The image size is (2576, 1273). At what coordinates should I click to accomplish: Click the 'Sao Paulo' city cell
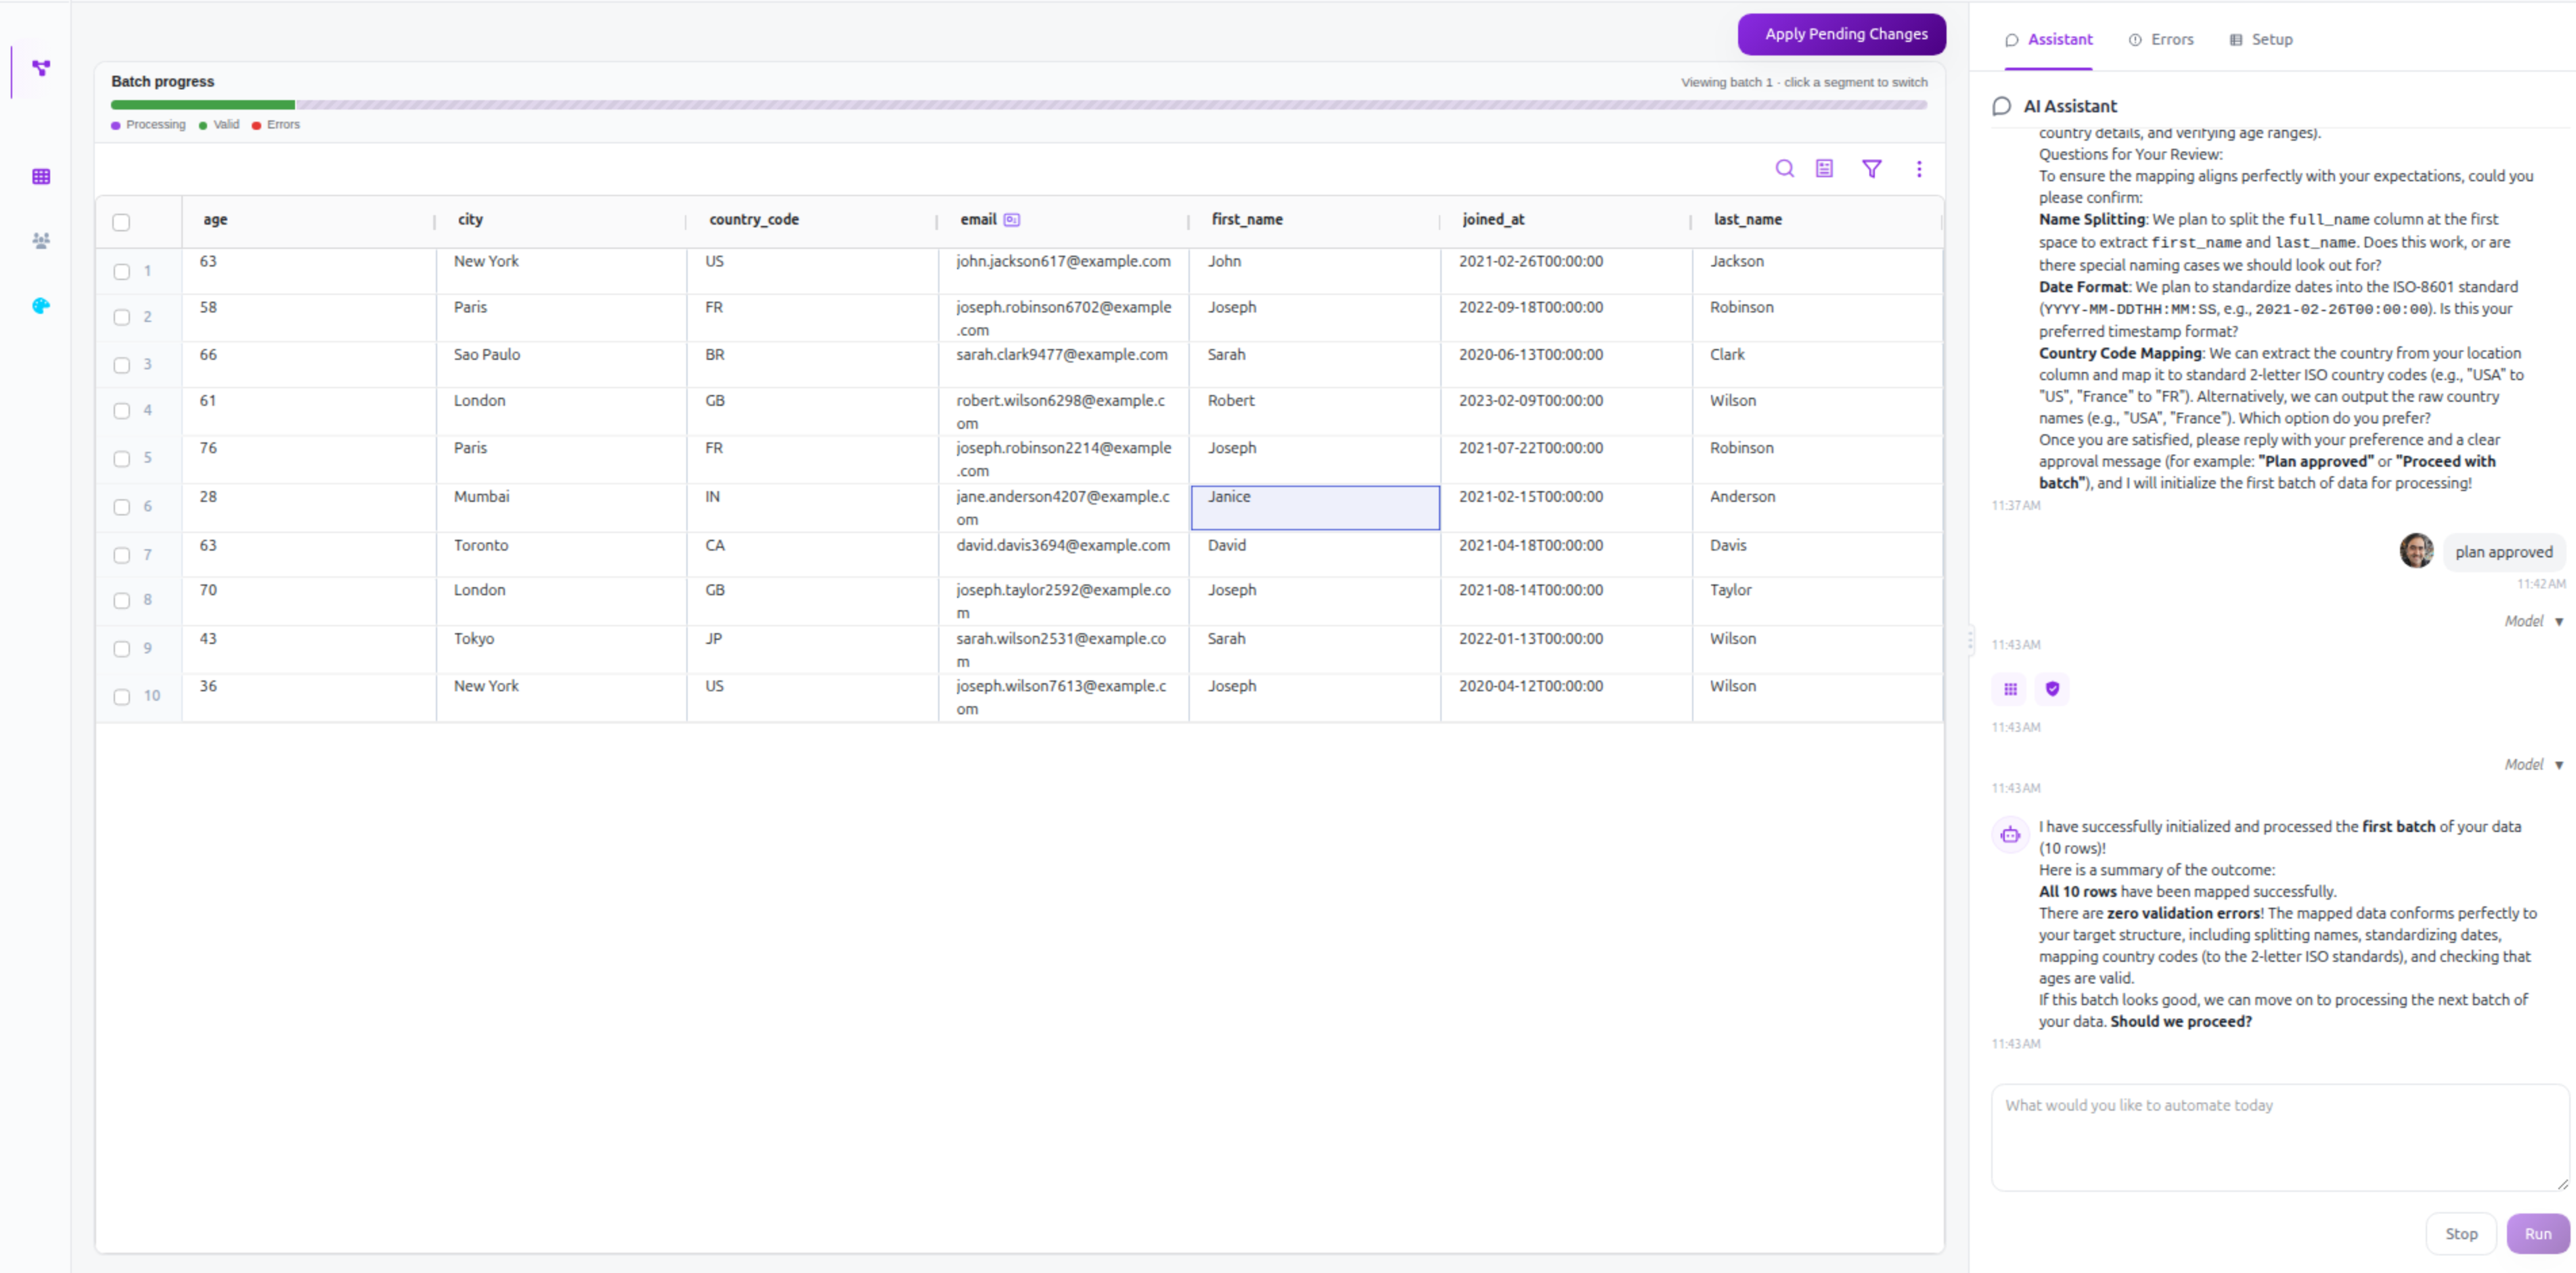[x=561, y=365]
